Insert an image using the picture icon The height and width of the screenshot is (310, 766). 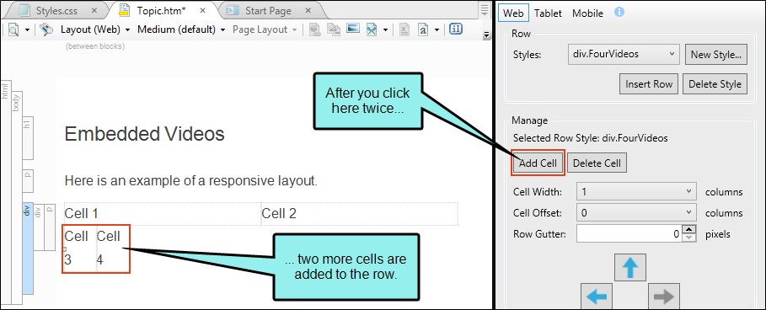[353, 29]
